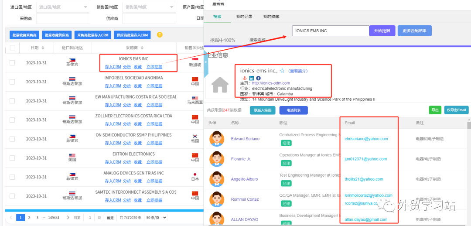Image resolution: width=471 pixels, height=226 pixels.
Task: Click 存入CRM link for IMPORBEL SOCIEDAD ANONIMA
Action: tap(113, 86)
